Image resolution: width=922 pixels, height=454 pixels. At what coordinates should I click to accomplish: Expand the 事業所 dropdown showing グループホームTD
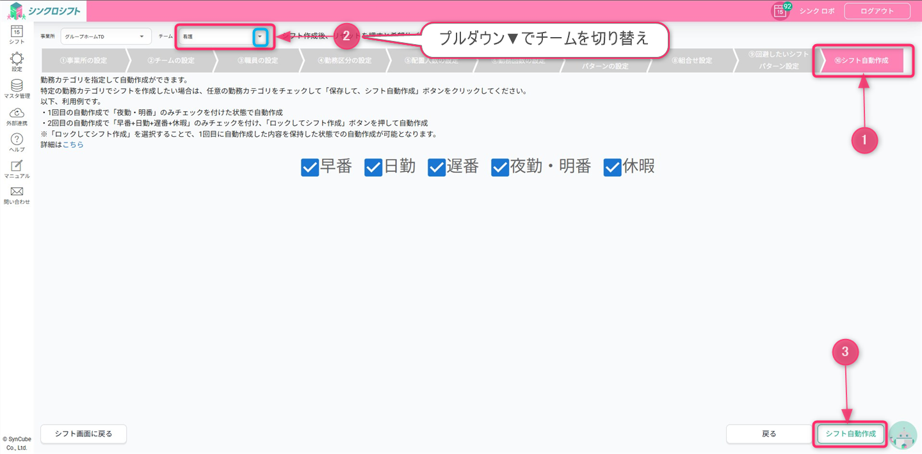point(106,36)
